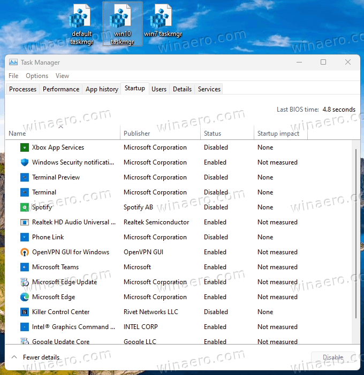Sort by the Startup impact column
364x375 pixels.
click(280, 132)
